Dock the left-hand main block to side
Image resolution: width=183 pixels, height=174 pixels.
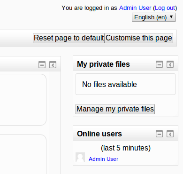click(53, 65)
